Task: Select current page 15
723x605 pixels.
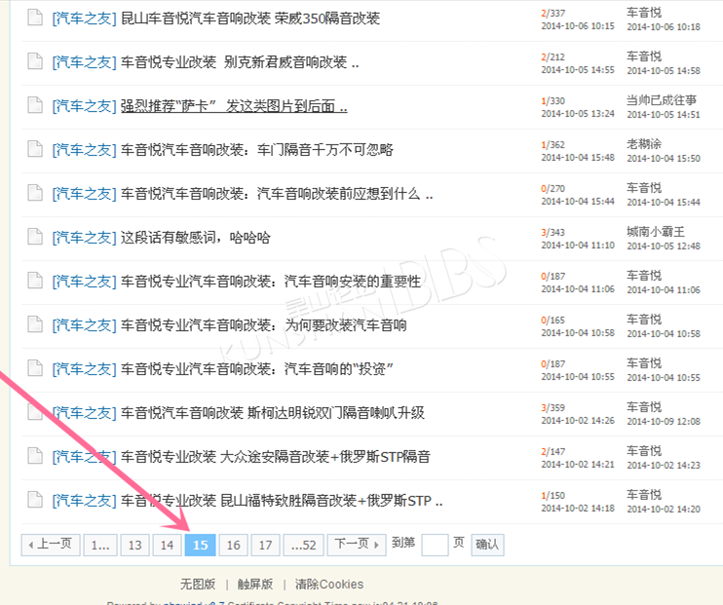Action: tap(200, 545)
